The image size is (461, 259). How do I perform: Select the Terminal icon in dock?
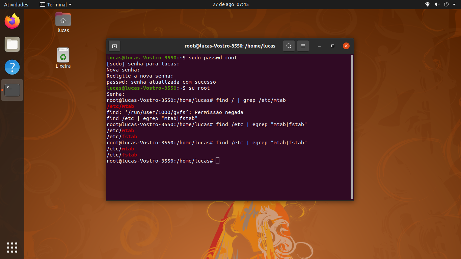click(12, 90)
